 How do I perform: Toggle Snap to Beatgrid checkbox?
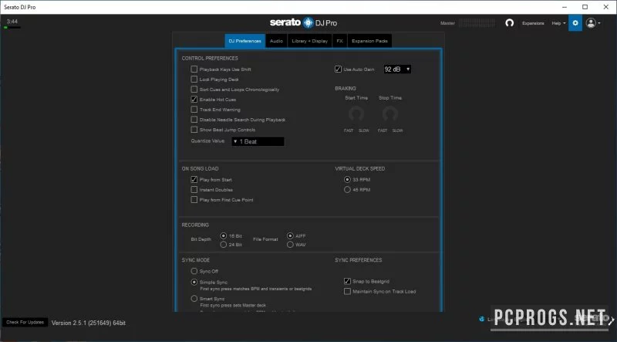tap(347, 281)
